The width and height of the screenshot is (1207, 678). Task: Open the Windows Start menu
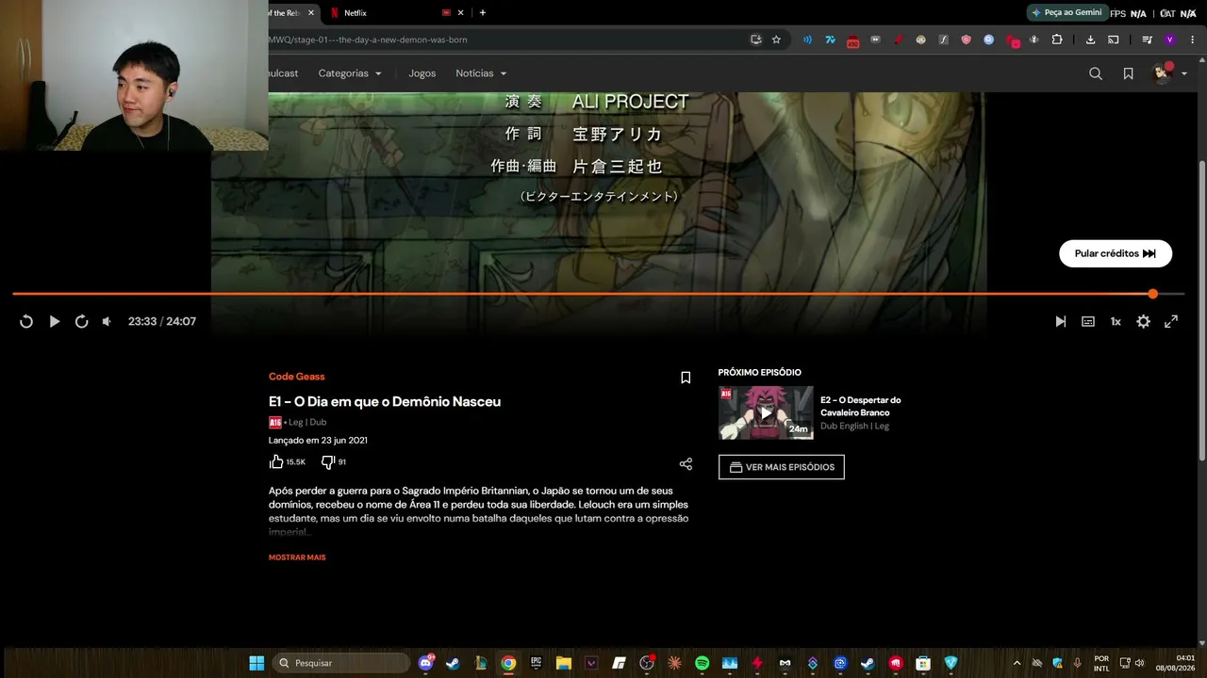click(x=256, y=663)
